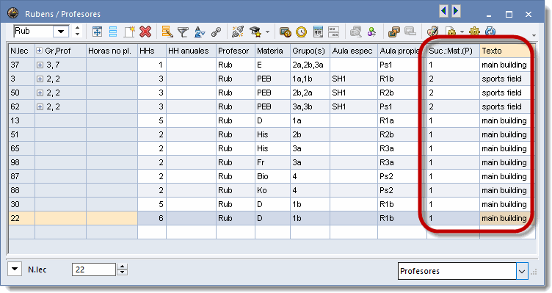Click the overlapping windows arrow icon
Image resolution: width=552 pixels, height=293 pixels.
tap(394, 32)
